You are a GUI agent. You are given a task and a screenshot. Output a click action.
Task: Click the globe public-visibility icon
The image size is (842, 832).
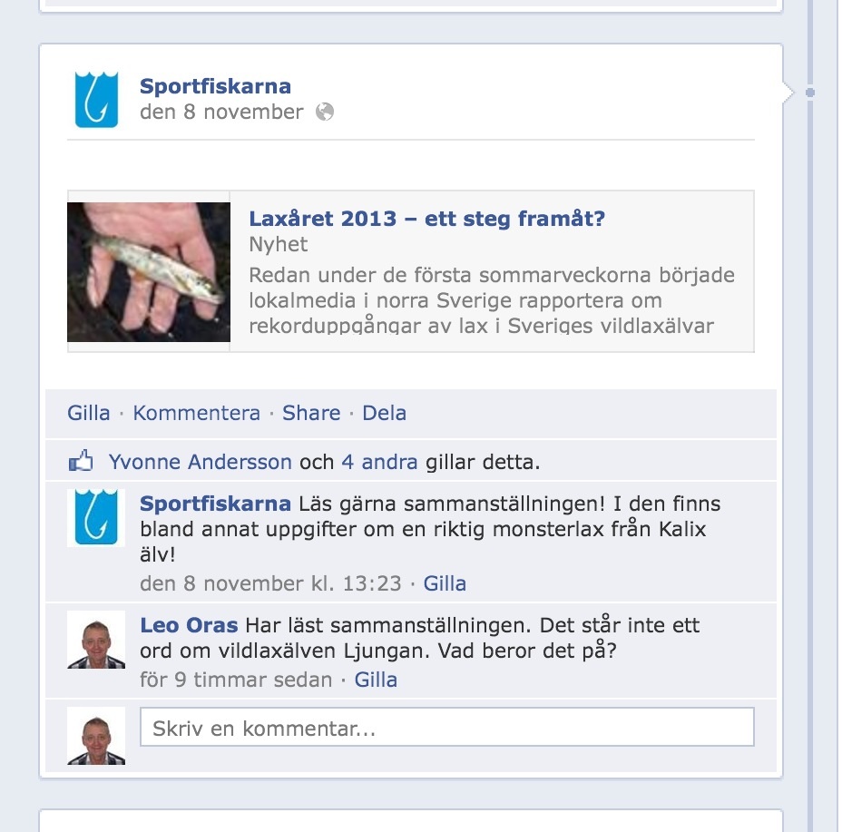click(x=324, y=112)
